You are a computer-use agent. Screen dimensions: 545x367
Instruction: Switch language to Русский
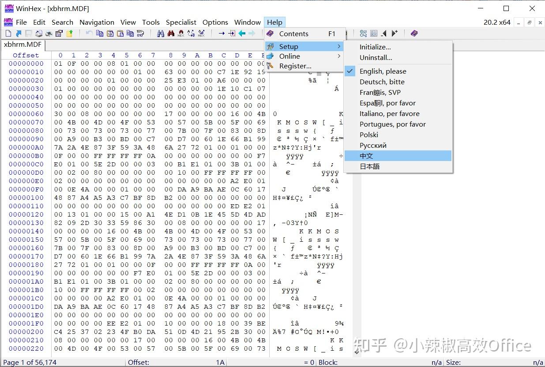coord(398,146)
